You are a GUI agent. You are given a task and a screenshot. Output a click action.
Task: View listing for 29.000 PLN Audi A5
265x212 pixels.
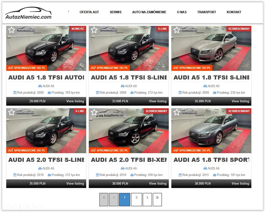[75, 101]
